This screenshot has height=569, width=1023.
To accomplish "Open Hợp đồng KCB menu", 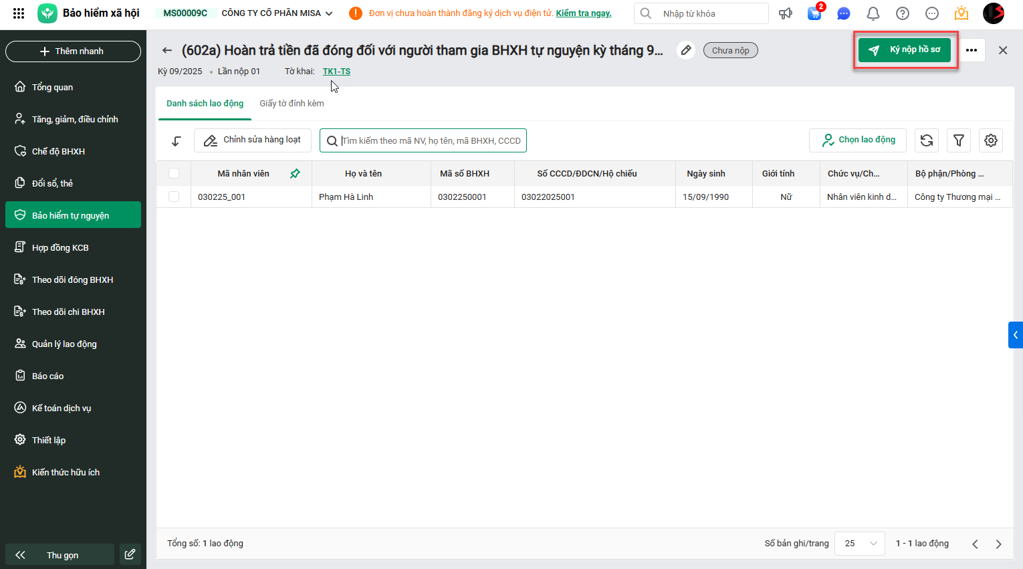I will [x=73, y=247].
